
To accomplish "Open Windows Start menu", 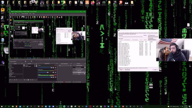I will 2,106.
